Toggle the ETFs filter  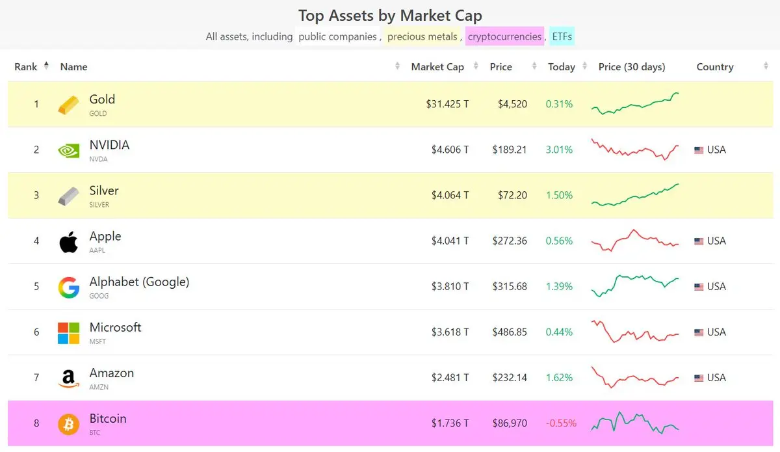(562, 36)
